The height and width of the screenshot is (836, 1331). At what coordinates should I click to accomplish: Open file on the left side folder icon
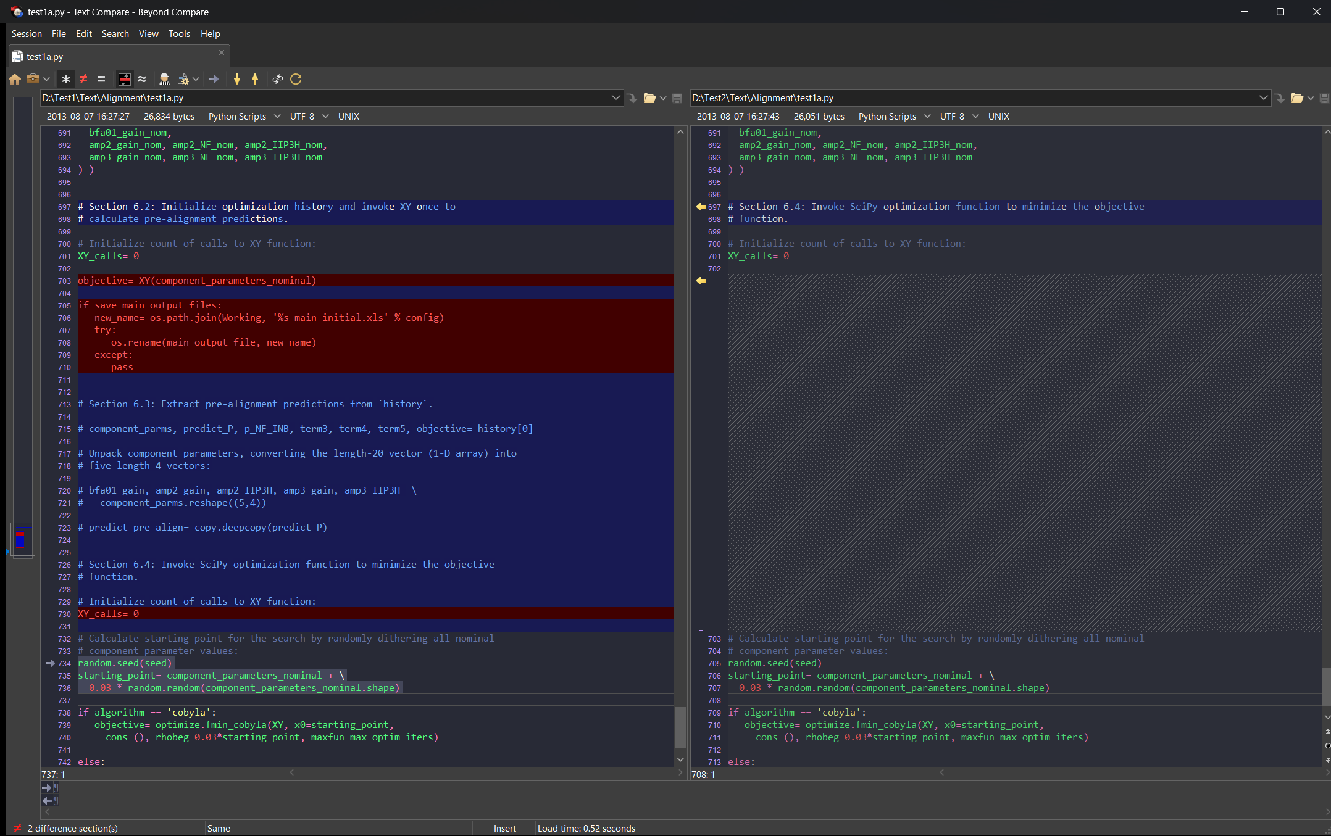[649, 98]
